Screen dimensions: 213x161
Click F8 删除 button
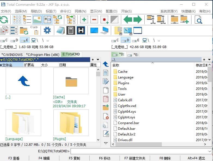pyautogui.click(x=165, y=158)
